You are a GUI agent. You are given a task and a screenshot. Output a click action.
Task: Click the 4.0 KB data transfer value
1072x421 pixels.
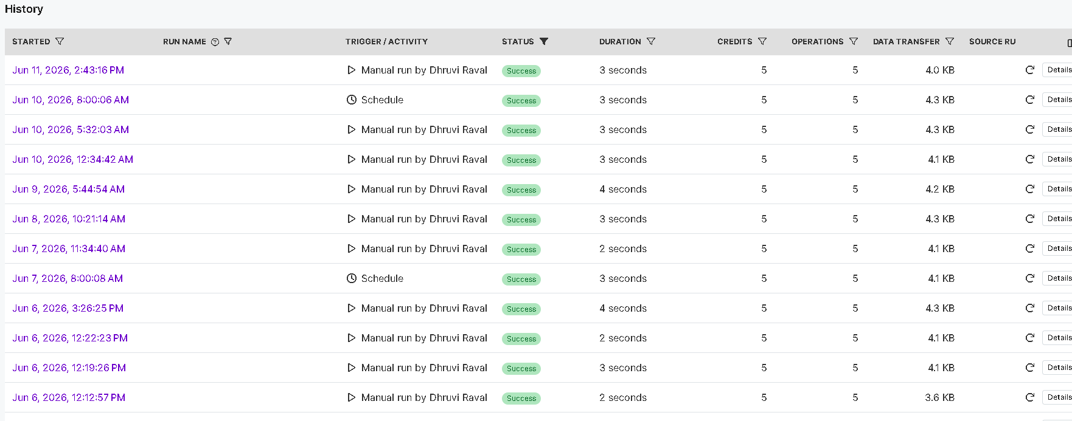[939, 70]
